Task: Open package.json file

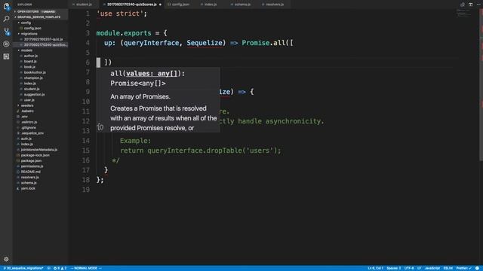Action: pyautogui.click(x=31, y=160)
